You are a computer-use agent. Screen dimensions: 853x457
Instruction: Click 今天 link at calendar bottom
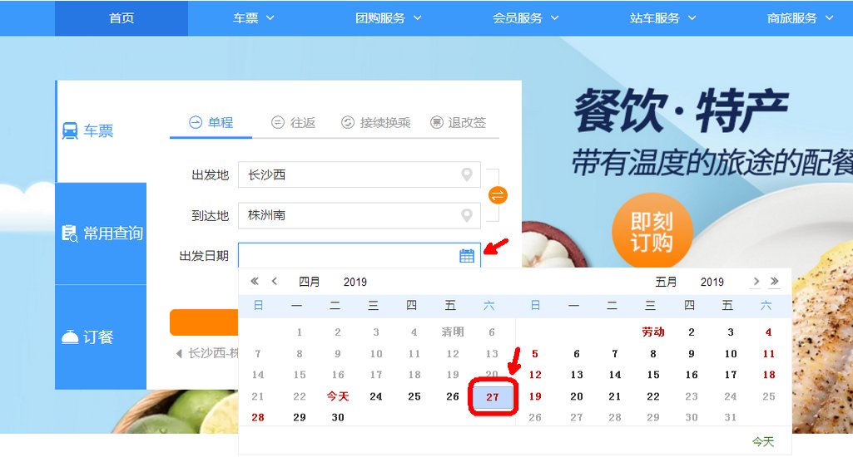coord(762,441)
